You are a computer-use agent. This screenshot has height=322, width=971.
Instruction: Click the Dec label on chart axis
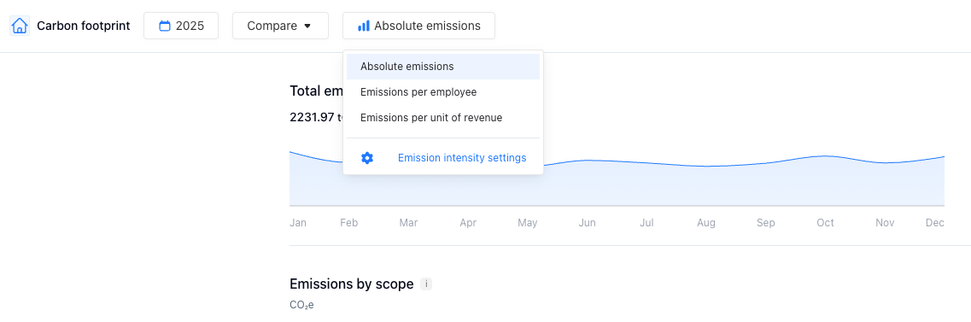click(x=934, y=223)
